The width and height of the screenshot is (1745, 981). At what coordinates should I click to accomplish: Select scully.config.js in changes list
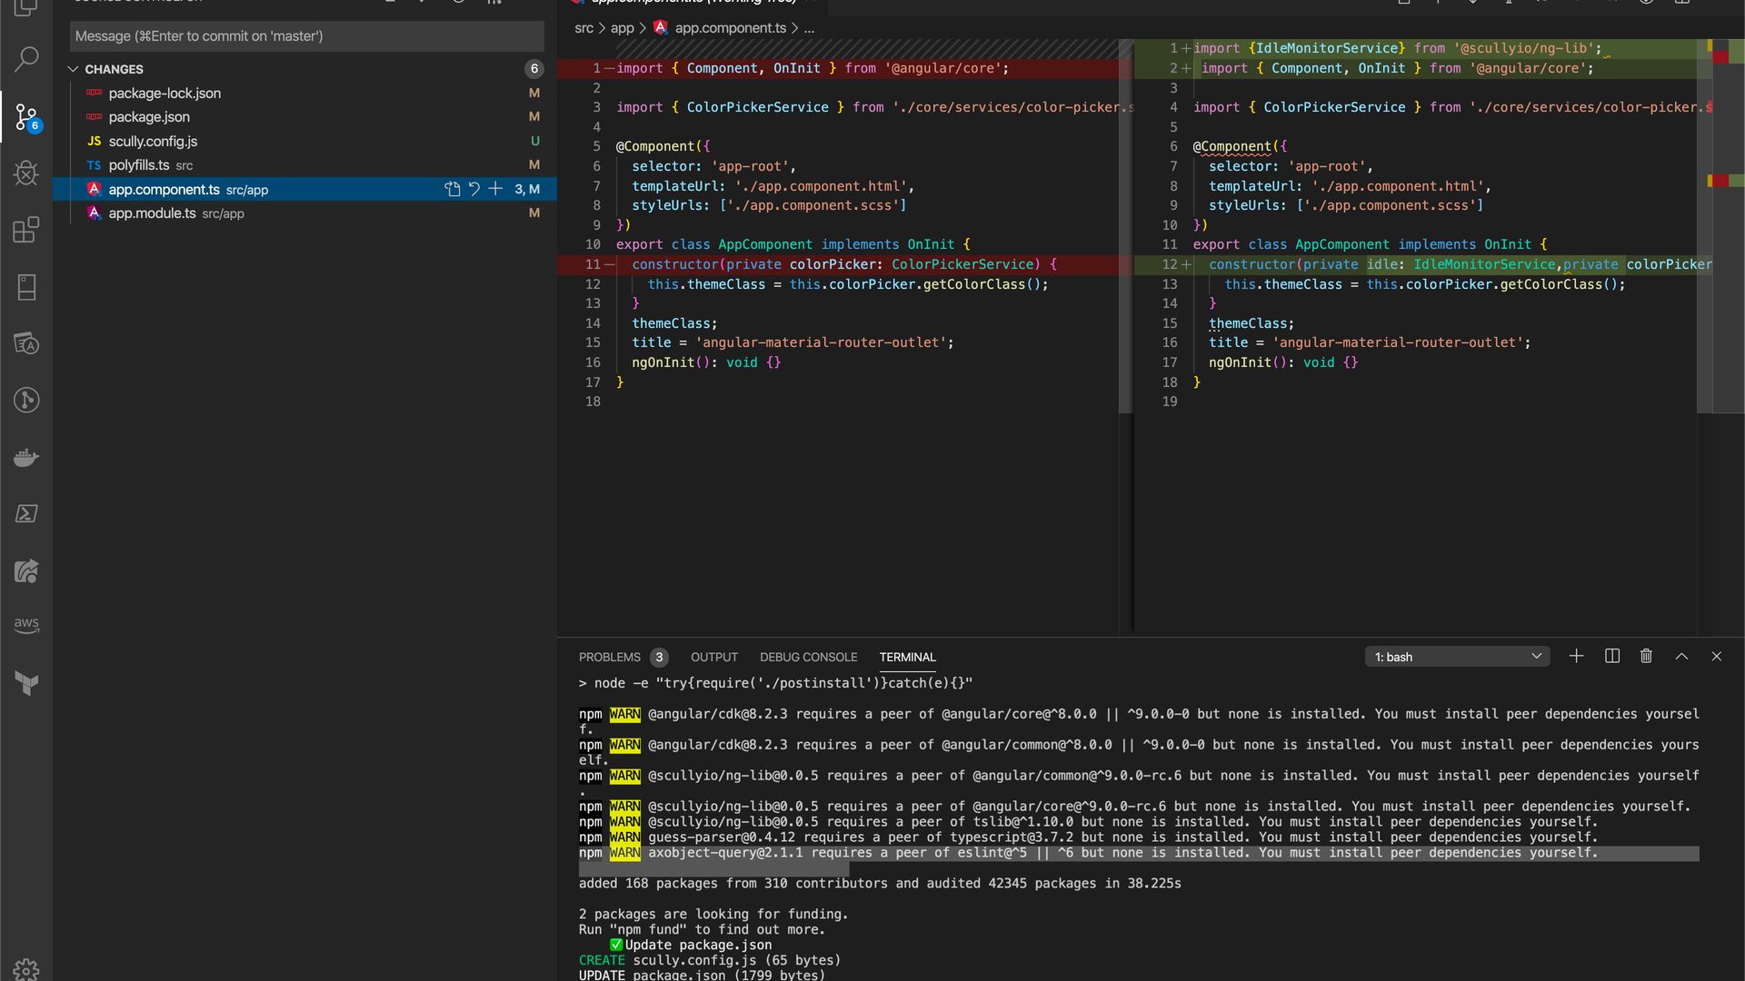(x=153, y=141)
